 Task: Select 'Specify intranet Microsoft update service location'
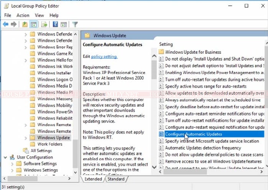[212, 141]
